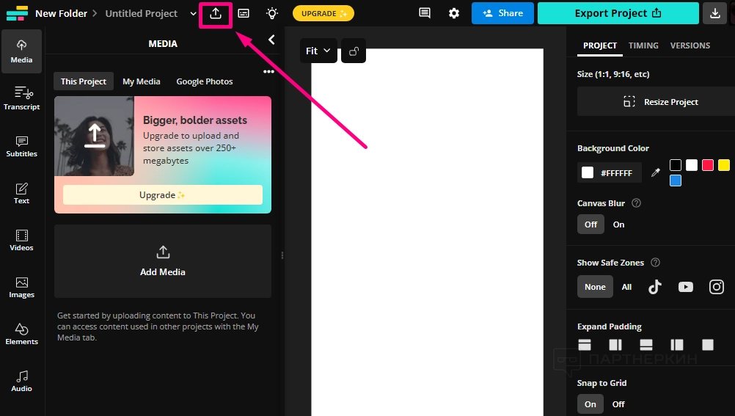Pick a color with the eyedropper
This screenshot has height=416, width=735.
tap(656, 172)
